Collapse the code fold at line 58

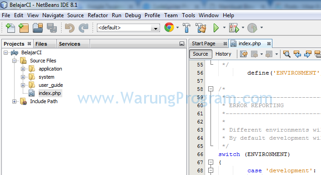(211, 89)
